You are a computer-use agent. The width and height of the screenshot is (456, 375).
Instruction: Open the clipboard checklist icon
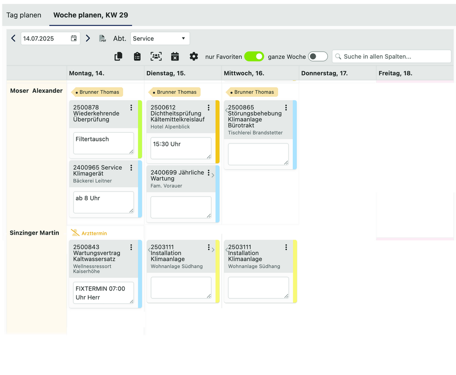[x=137, y=56]
